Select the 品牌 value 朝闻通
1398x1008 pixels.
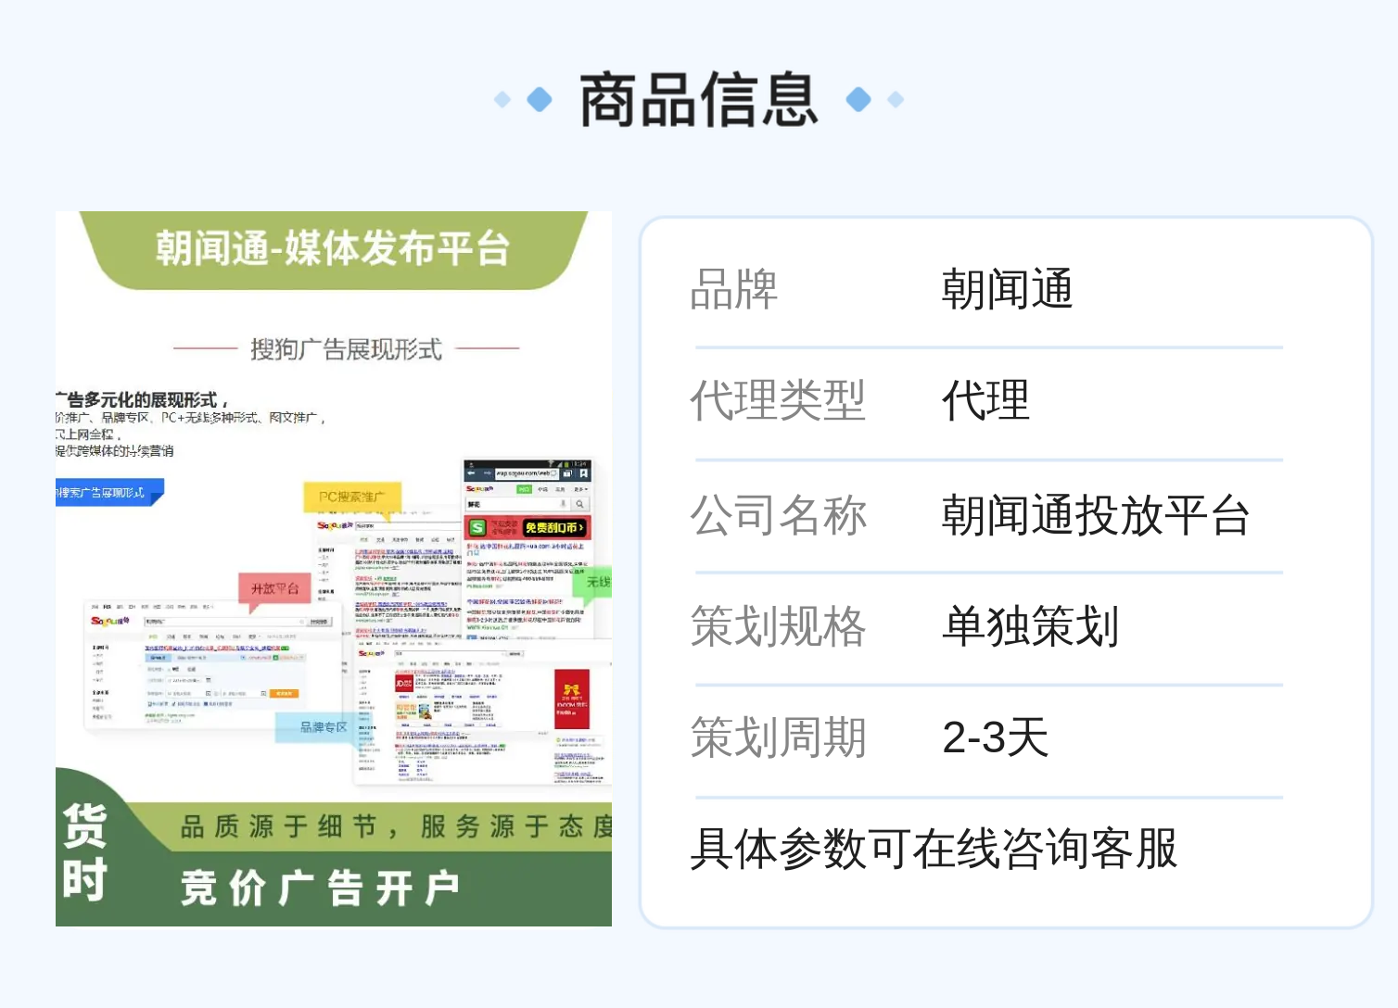[x=1008, y=289]
